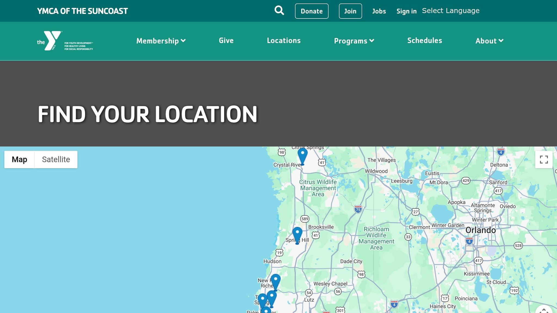Go to the Give page
557x313 pixels.
(x=226, y=40)
